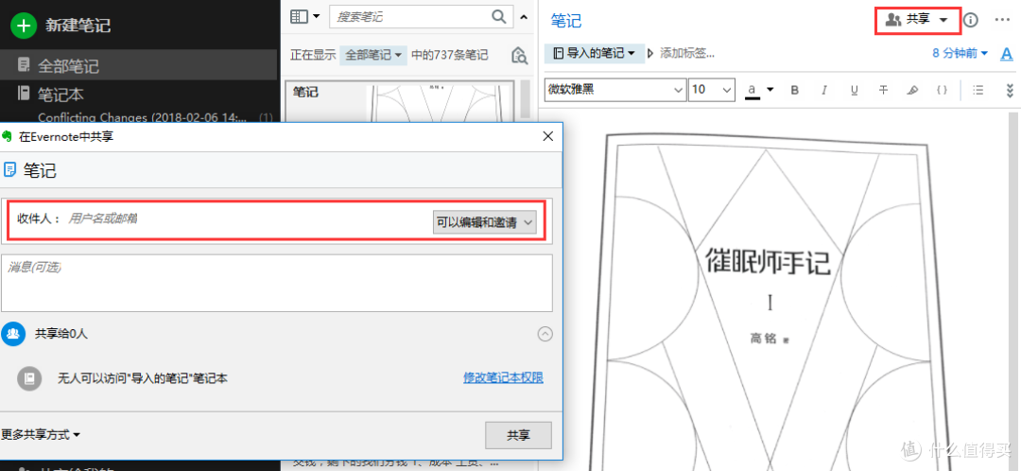Image resolution: width=1021 pixels, height=471 pixels.
Task: Open the 全部笔记 filter dropdown
Action: click(373, 56)
